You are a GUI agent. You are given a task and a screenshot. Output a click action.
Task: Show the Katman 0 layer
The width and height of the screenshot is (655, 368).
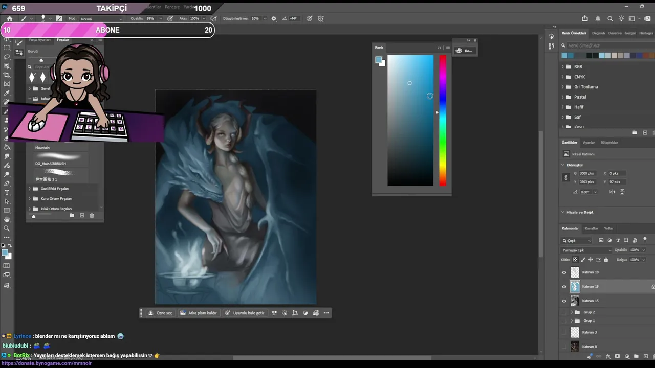pos(564,347)
